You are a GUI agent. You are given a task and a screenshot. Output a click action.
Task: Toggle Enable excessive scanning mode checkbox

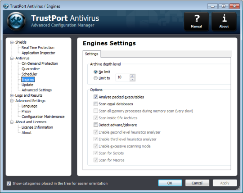click(x=96, y=146)
